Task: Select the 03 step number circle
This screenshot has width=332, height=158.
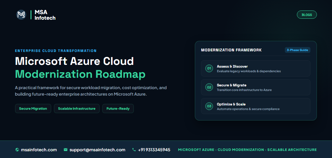Action: pos(209,106)
